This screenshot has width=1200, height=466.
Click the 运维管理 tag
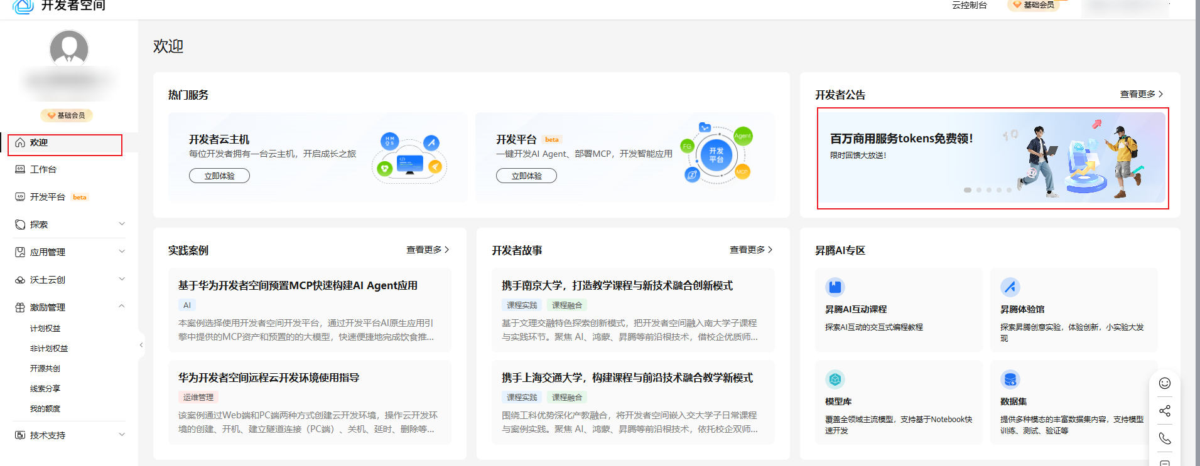(x=198, y=398)
